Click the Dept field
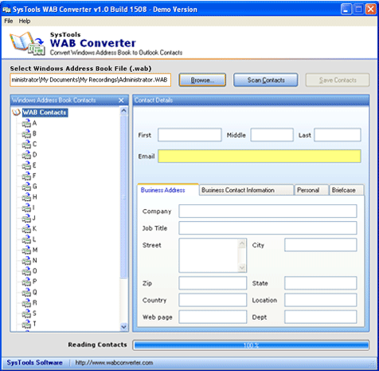The width and height of the screenshot is (379, 371). tap(321, 317)
